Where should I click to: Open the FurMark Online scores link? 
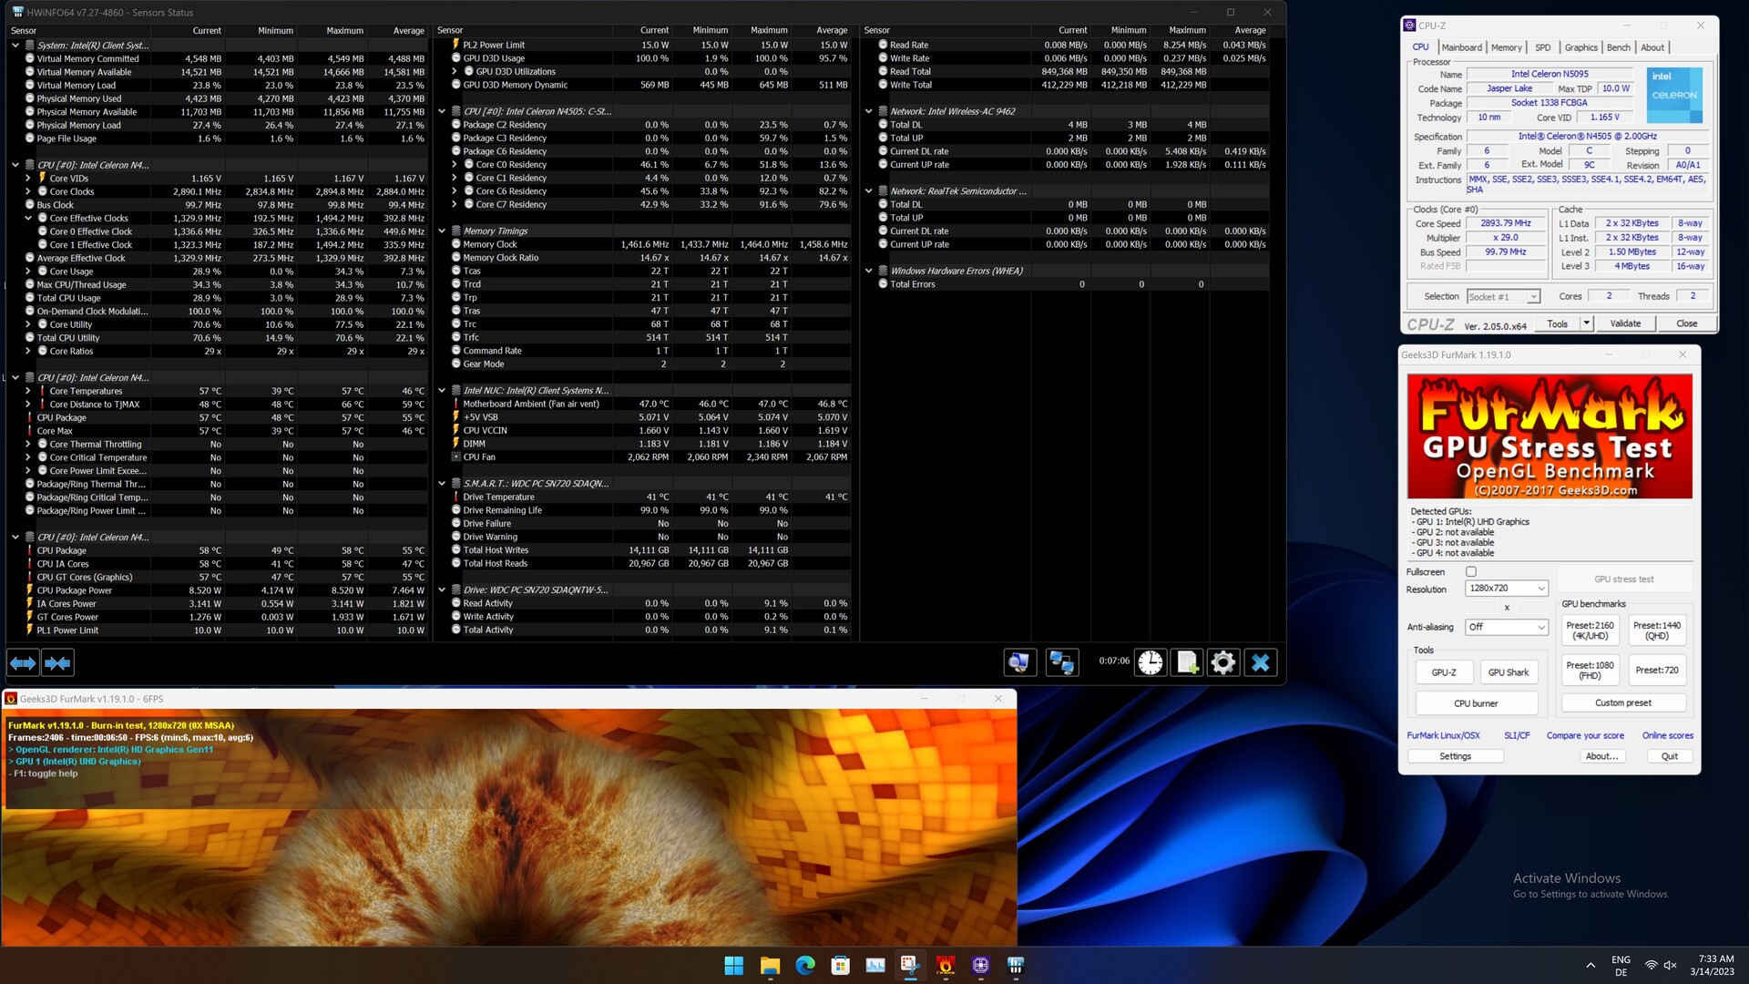[1667, 735]
